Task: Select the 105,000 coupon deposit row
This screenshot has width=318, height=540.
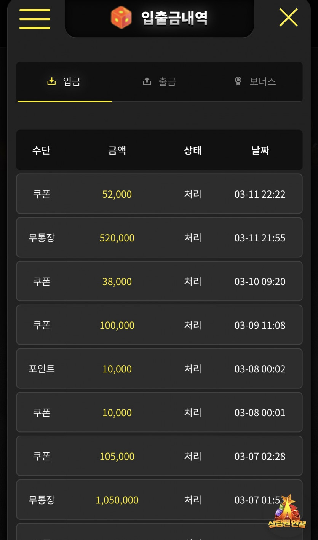Action: click(159, 456)
